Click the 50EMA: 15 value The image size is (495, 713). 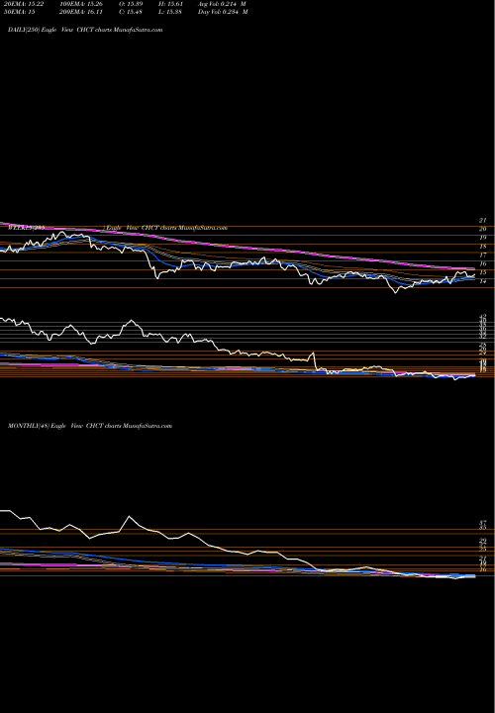pos(19,12)
